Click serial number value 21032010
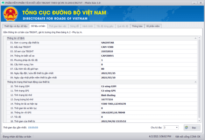 point(107,51)
